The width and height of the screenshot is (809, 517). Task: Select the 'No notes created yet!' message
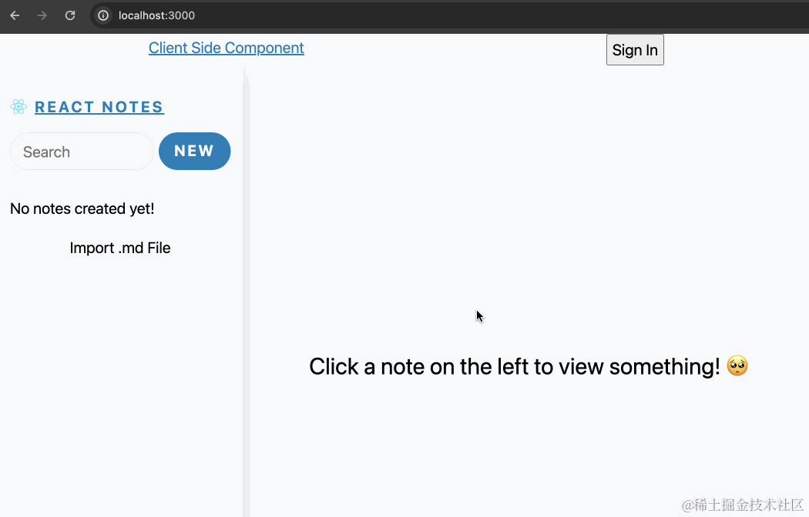click(82, 208)
